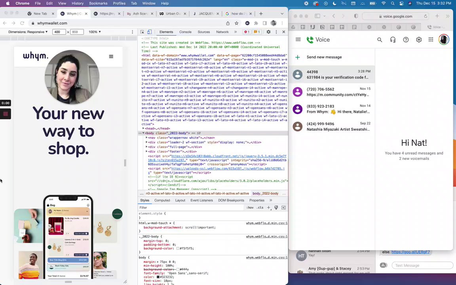Open Google Voice settings gear
The width and height of the screenshot is (456, 285).
click(419, 40)
